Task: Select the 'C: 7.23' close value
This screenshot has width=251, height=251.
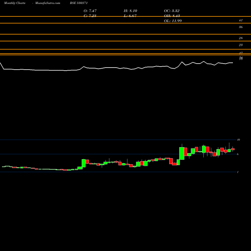Action: click(90, 16)
